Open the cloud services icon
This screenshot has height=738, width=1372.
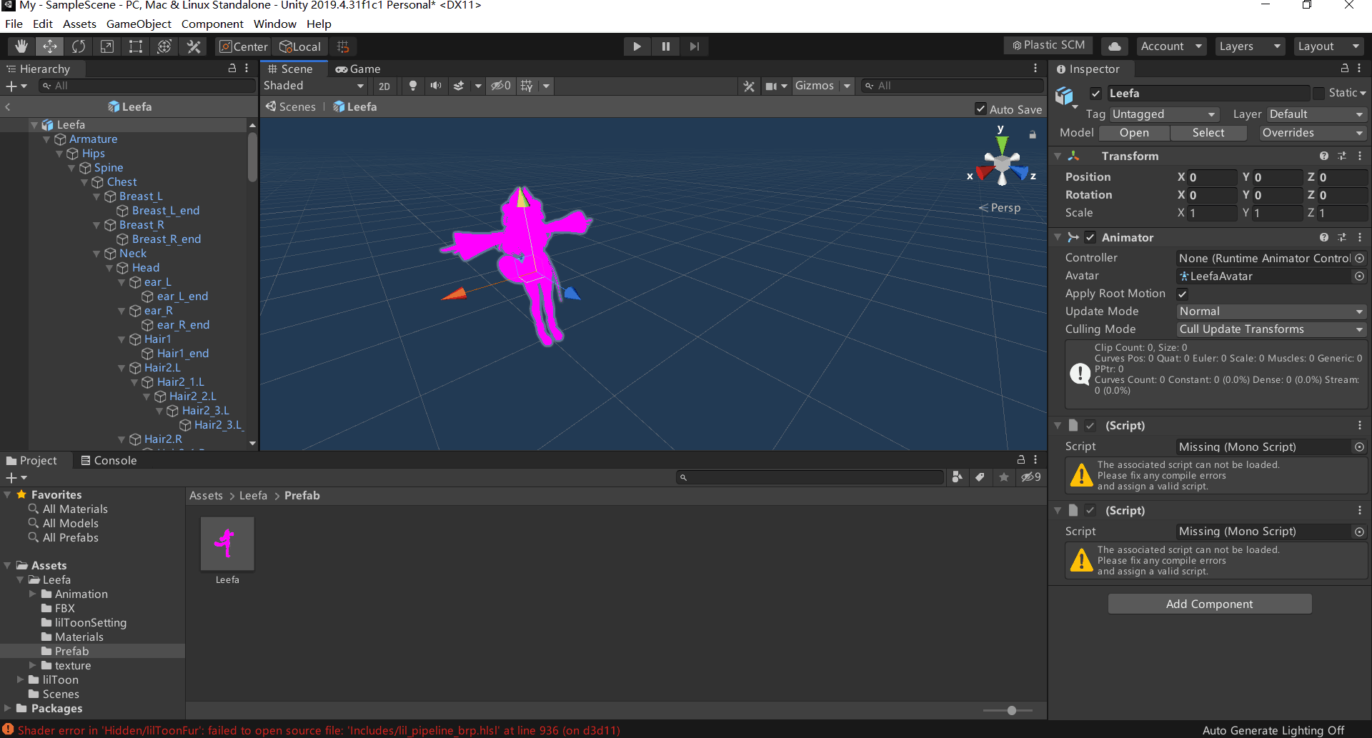pos(1114,46)
